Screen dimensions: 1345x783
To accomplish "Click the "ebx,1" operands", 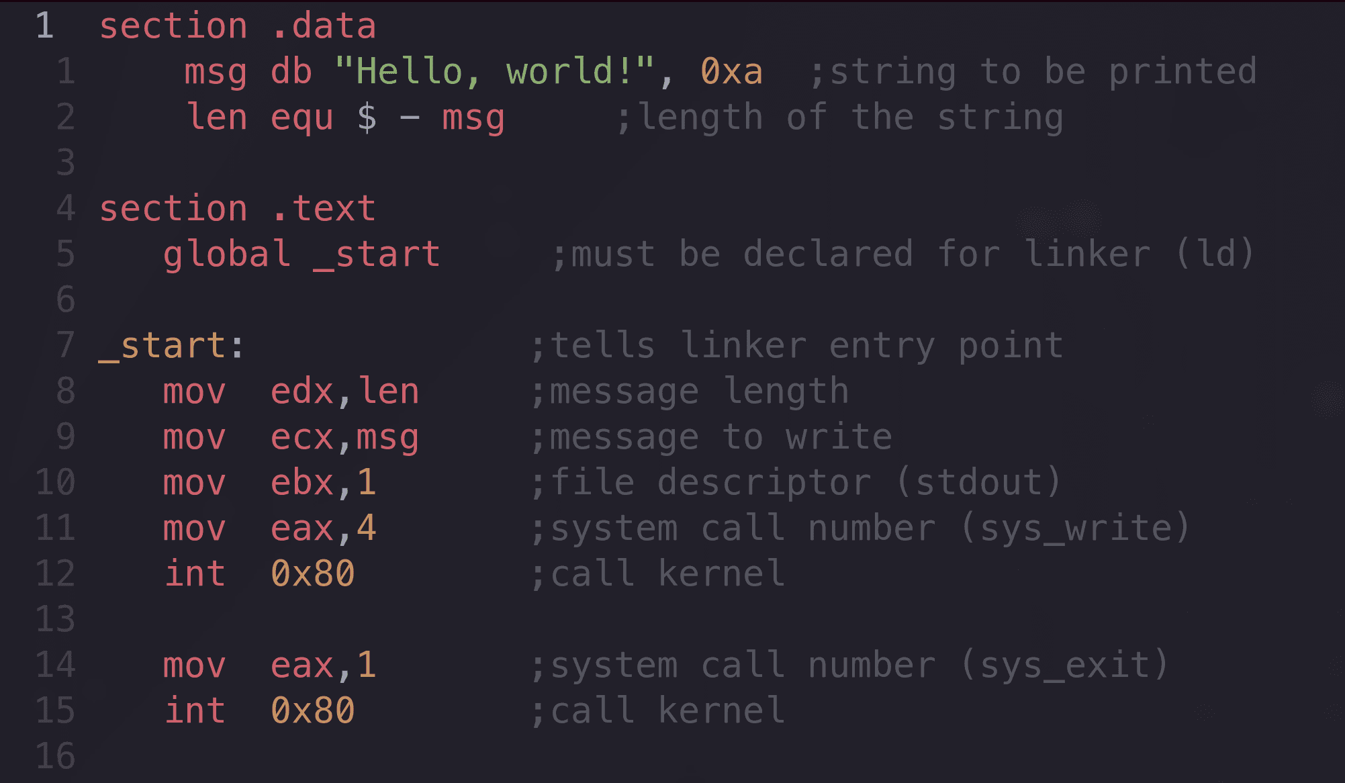I will 323,483.
